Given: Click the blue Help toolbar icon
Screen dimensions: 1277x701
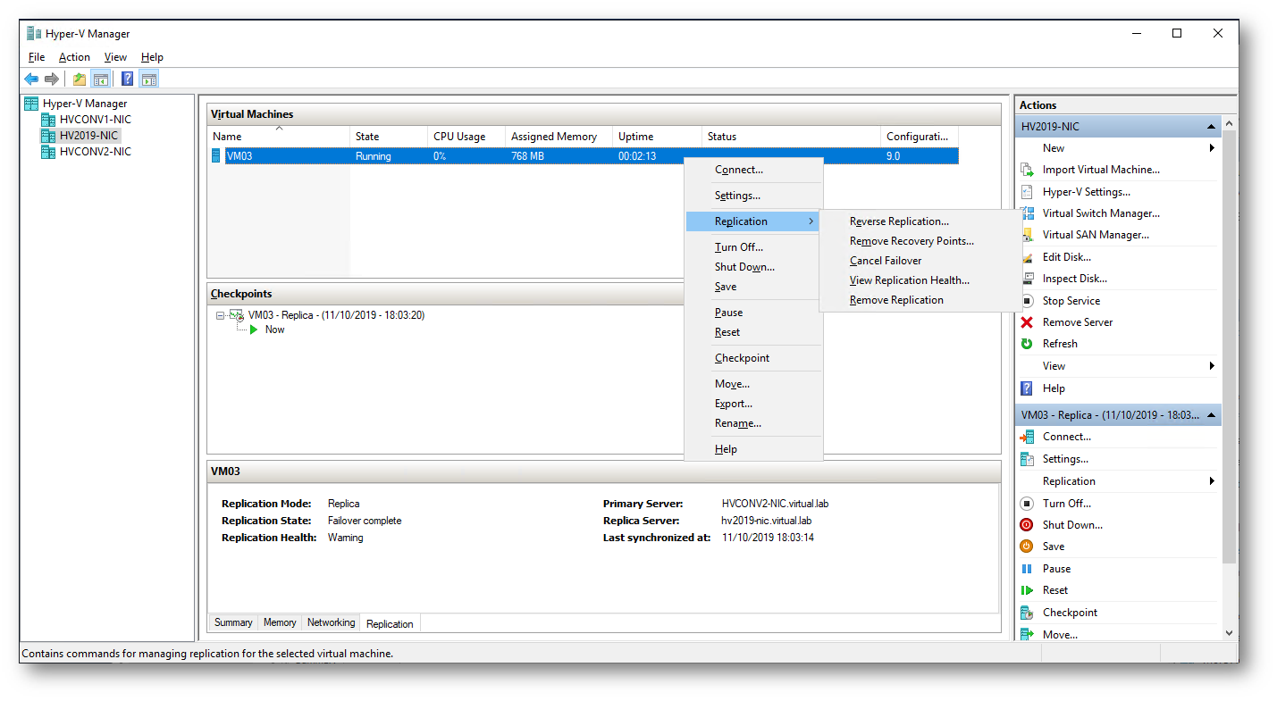Looking at the screenshot, I should point(128,79).
